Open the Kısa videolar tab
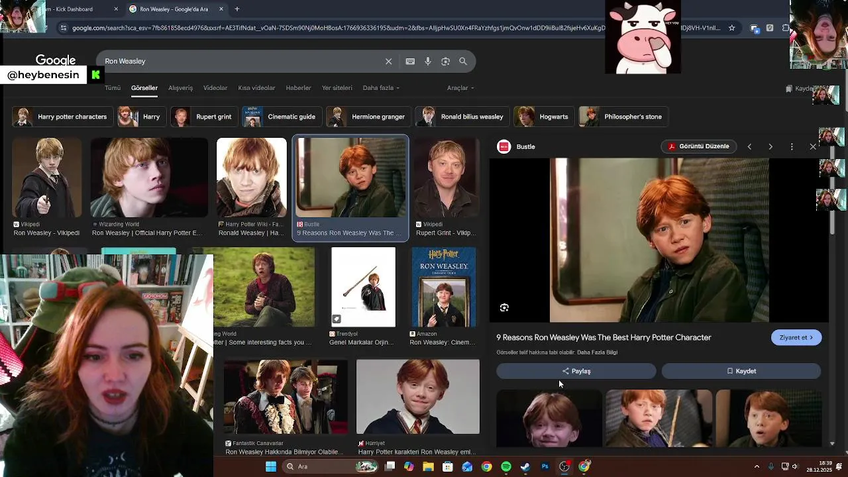 click(x=256, y=87)
